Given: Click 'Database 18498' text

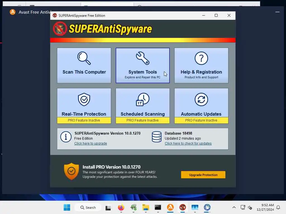Looking at the screenshot, I should tap(178, 133).
